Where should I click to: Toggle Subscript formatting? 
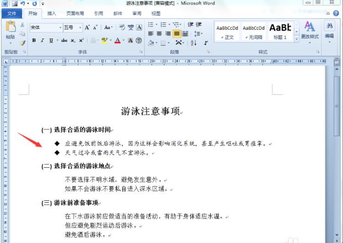tap(73, 40)
